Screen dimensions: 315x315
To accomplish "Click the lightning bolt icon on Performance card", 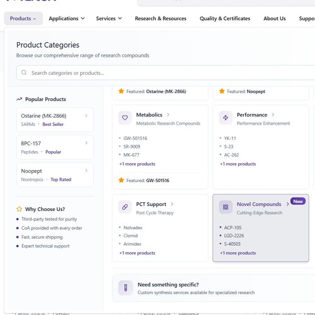I will pyautogui.click(x=226, y=118).
